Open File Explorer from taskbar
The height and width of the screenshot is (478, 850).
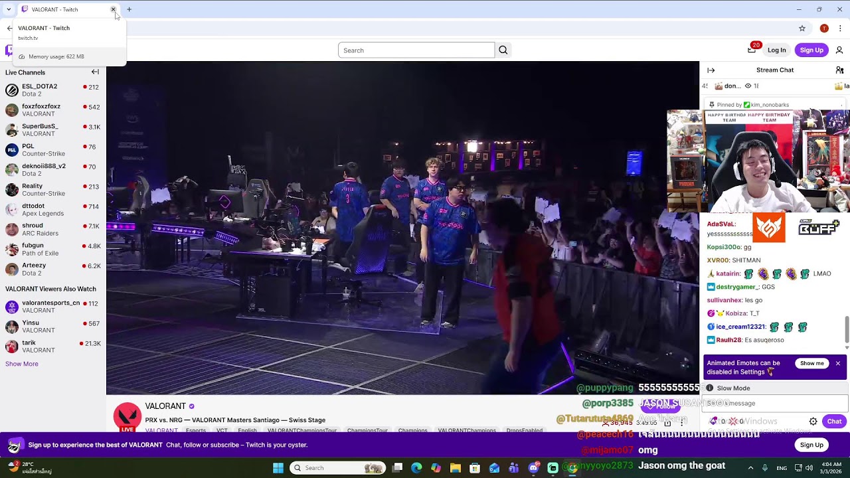pos(456,468)
